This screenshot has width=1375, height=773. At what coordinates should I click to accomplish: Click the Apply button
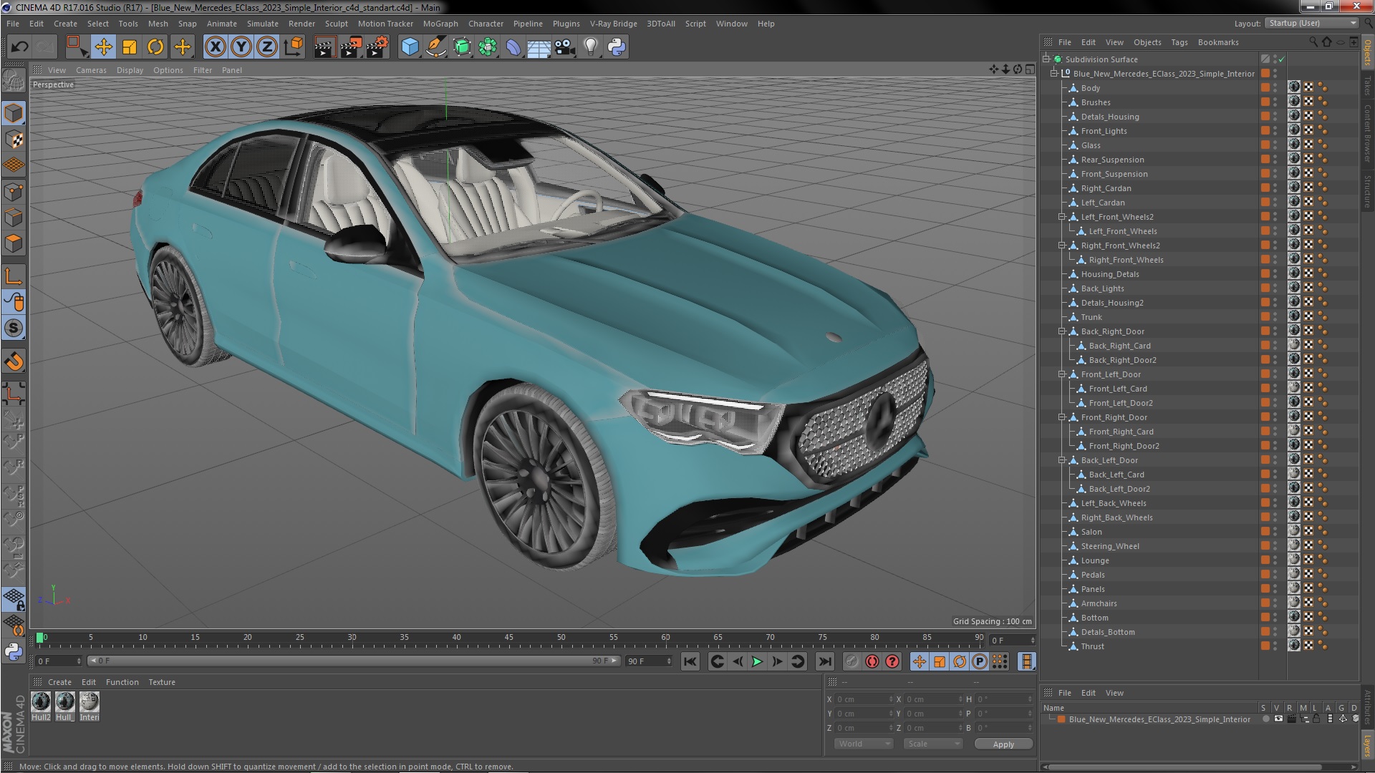[1003, 744]
